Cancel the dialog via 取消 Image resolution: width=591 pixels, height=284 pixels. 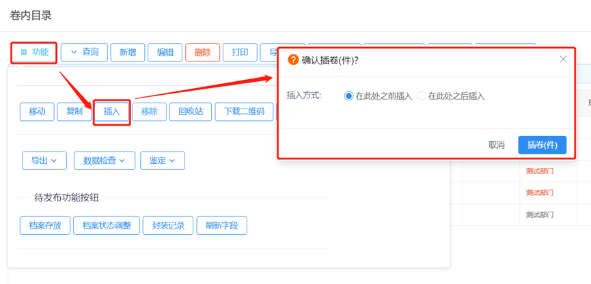497,145
